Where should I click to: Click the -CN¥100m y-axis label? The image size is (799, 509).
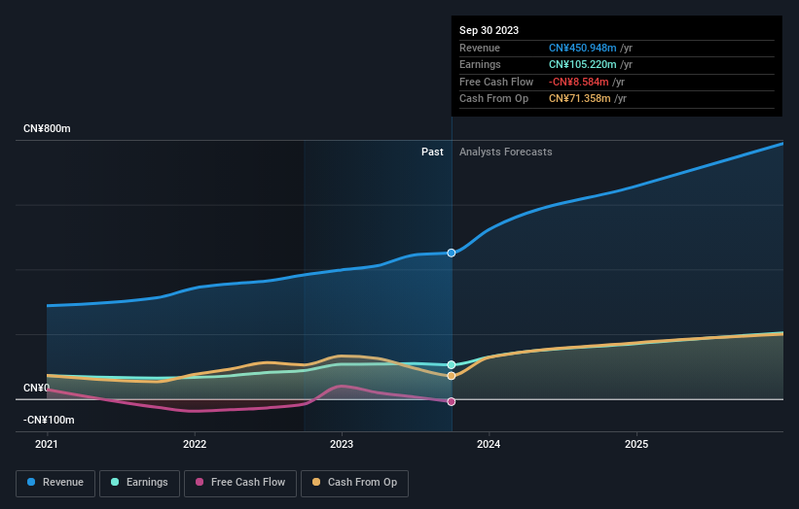(49, 420)
